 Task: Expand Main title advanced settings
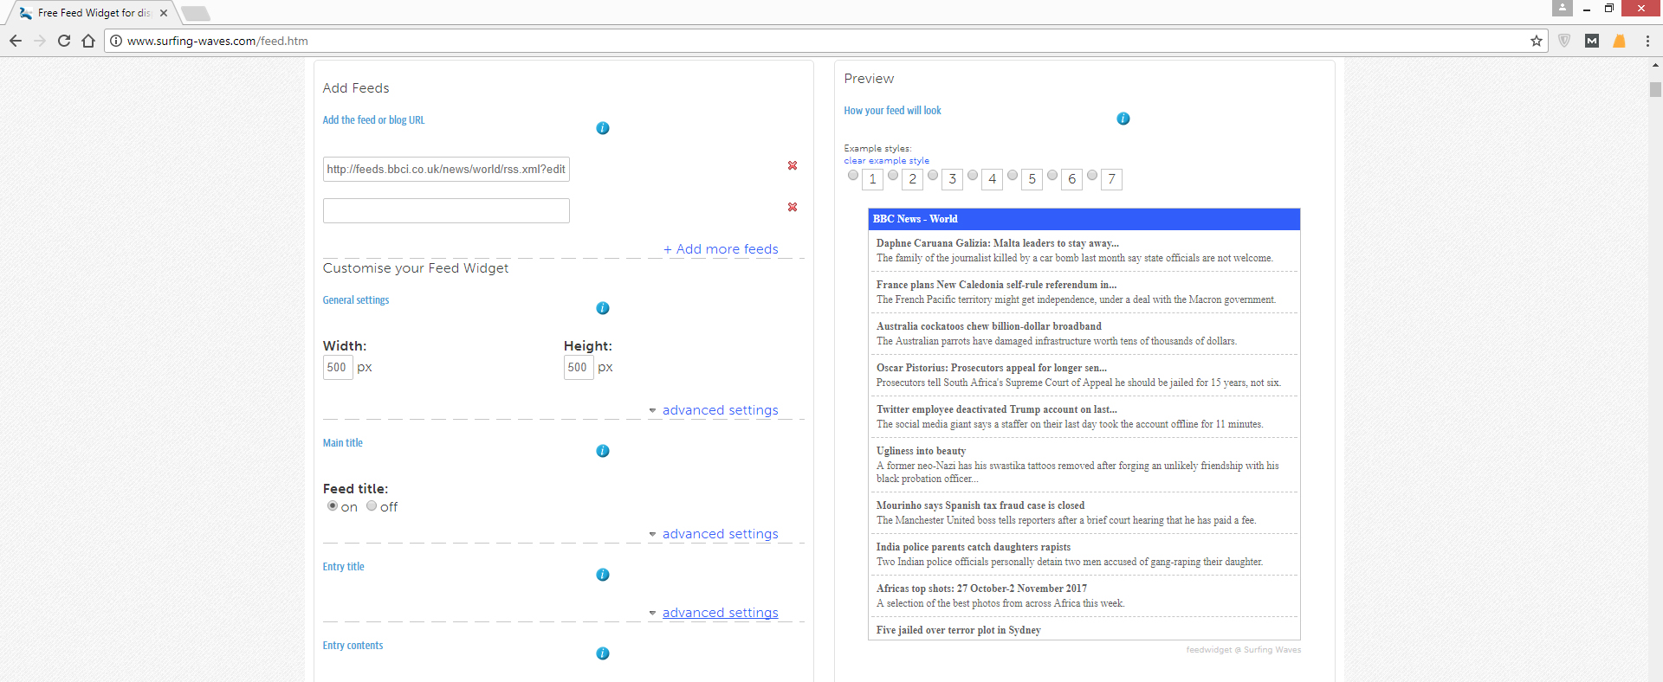(720, 534)
